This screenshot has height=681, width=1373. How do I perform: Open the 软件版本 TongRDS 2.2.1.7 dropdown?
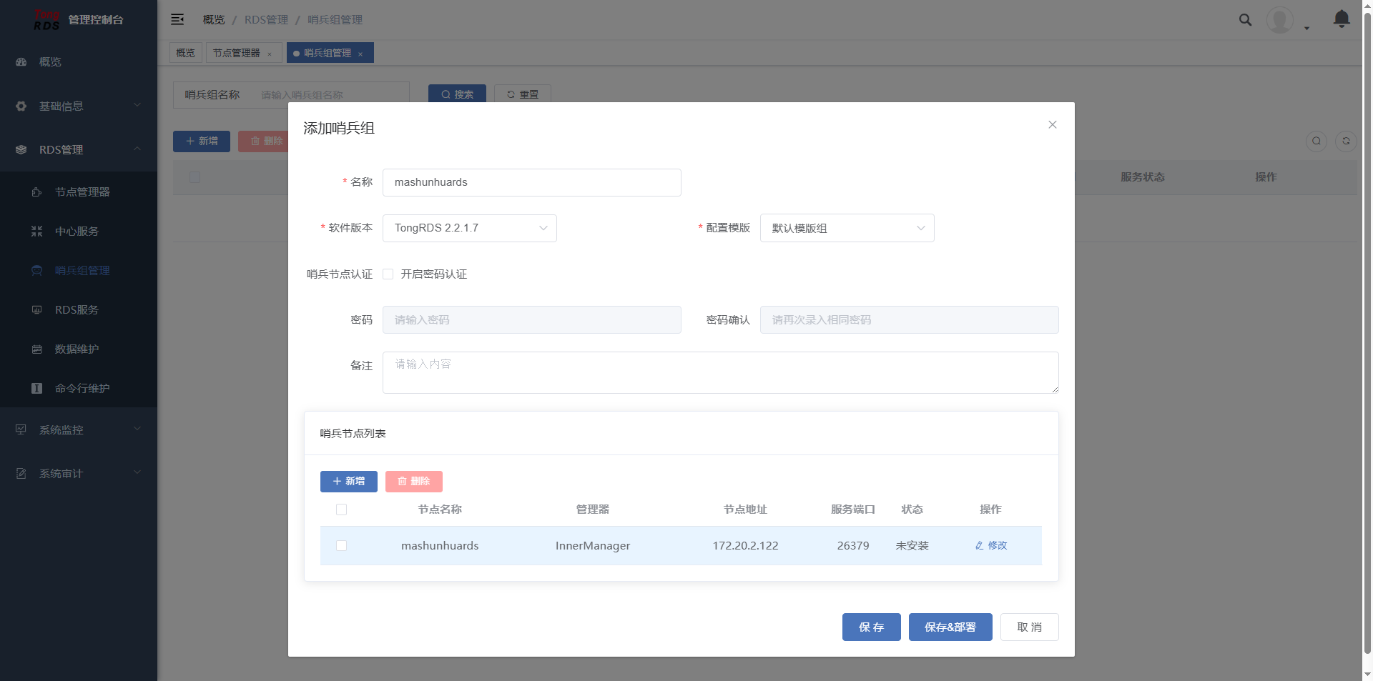(x=470, y=228)
